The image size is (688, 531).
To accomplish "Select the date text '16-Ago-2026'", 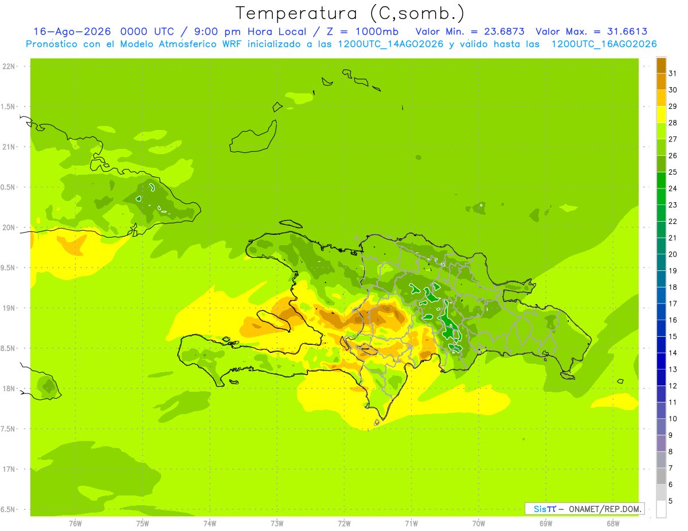I will (72, 32).
